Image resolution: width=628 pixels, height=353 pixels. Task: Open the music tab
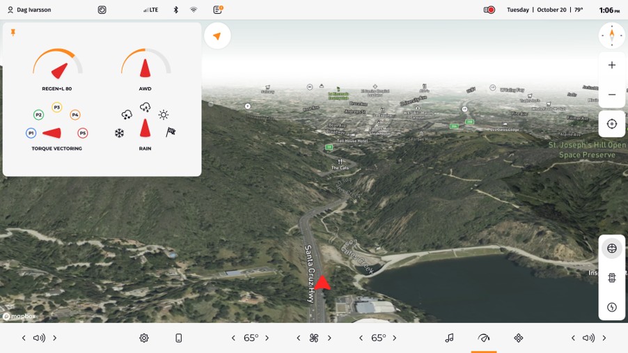pyautogui.click(x=449, y=338)
